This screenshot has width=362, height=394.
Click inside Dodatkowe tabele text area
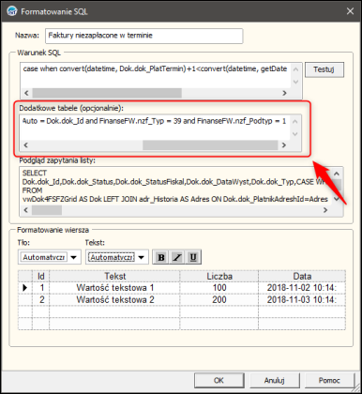pyautogui.click(x=156, y=127)
